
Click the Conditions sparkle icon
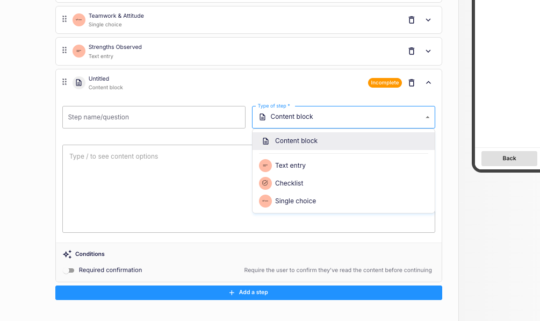point(67,254)
